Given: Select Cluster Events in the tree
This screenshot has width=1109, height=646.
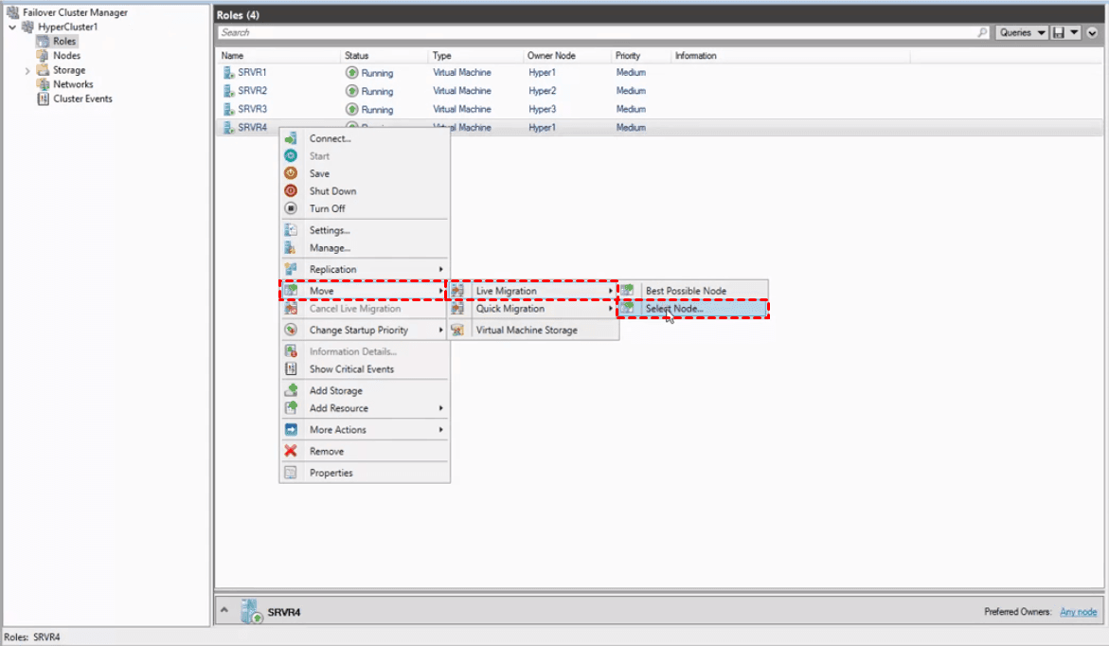Looking at the screenshot, I should [82, 99].
